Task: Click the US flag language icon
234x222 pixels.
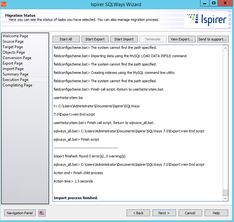Action: (x=42, y=213)
